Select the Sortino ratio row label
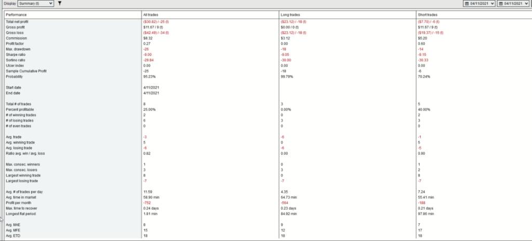The width and height of the screenshot is (532, 241). pyautogui.click(x=16, y=60)
